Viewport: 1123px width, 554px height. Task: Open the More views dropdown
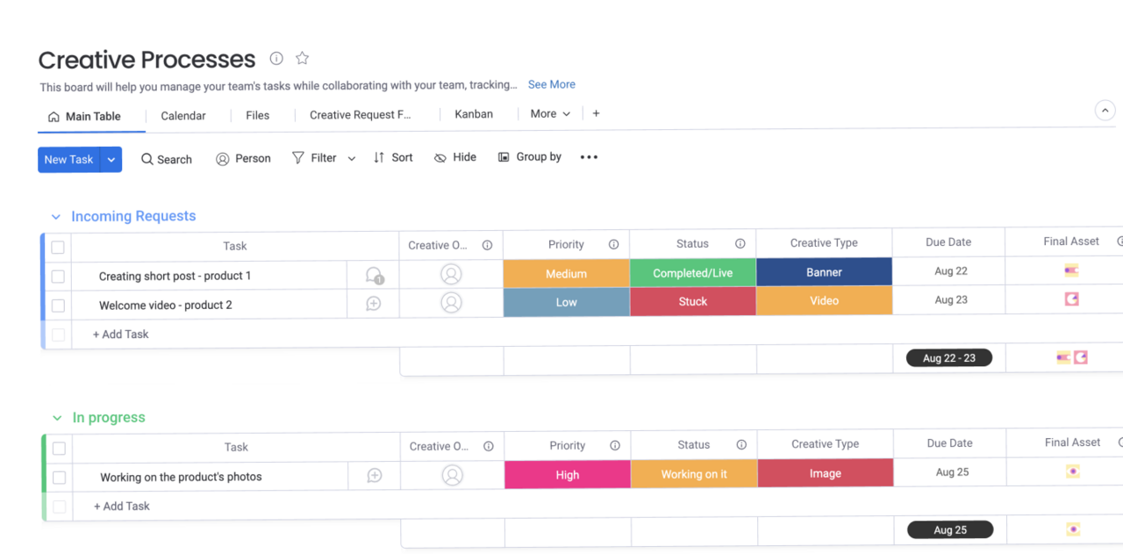pyautogui.click(x=550, y=114)
